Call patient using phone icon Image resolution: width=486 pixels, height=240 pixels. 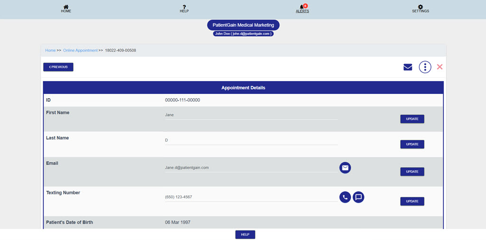[345, 197]
